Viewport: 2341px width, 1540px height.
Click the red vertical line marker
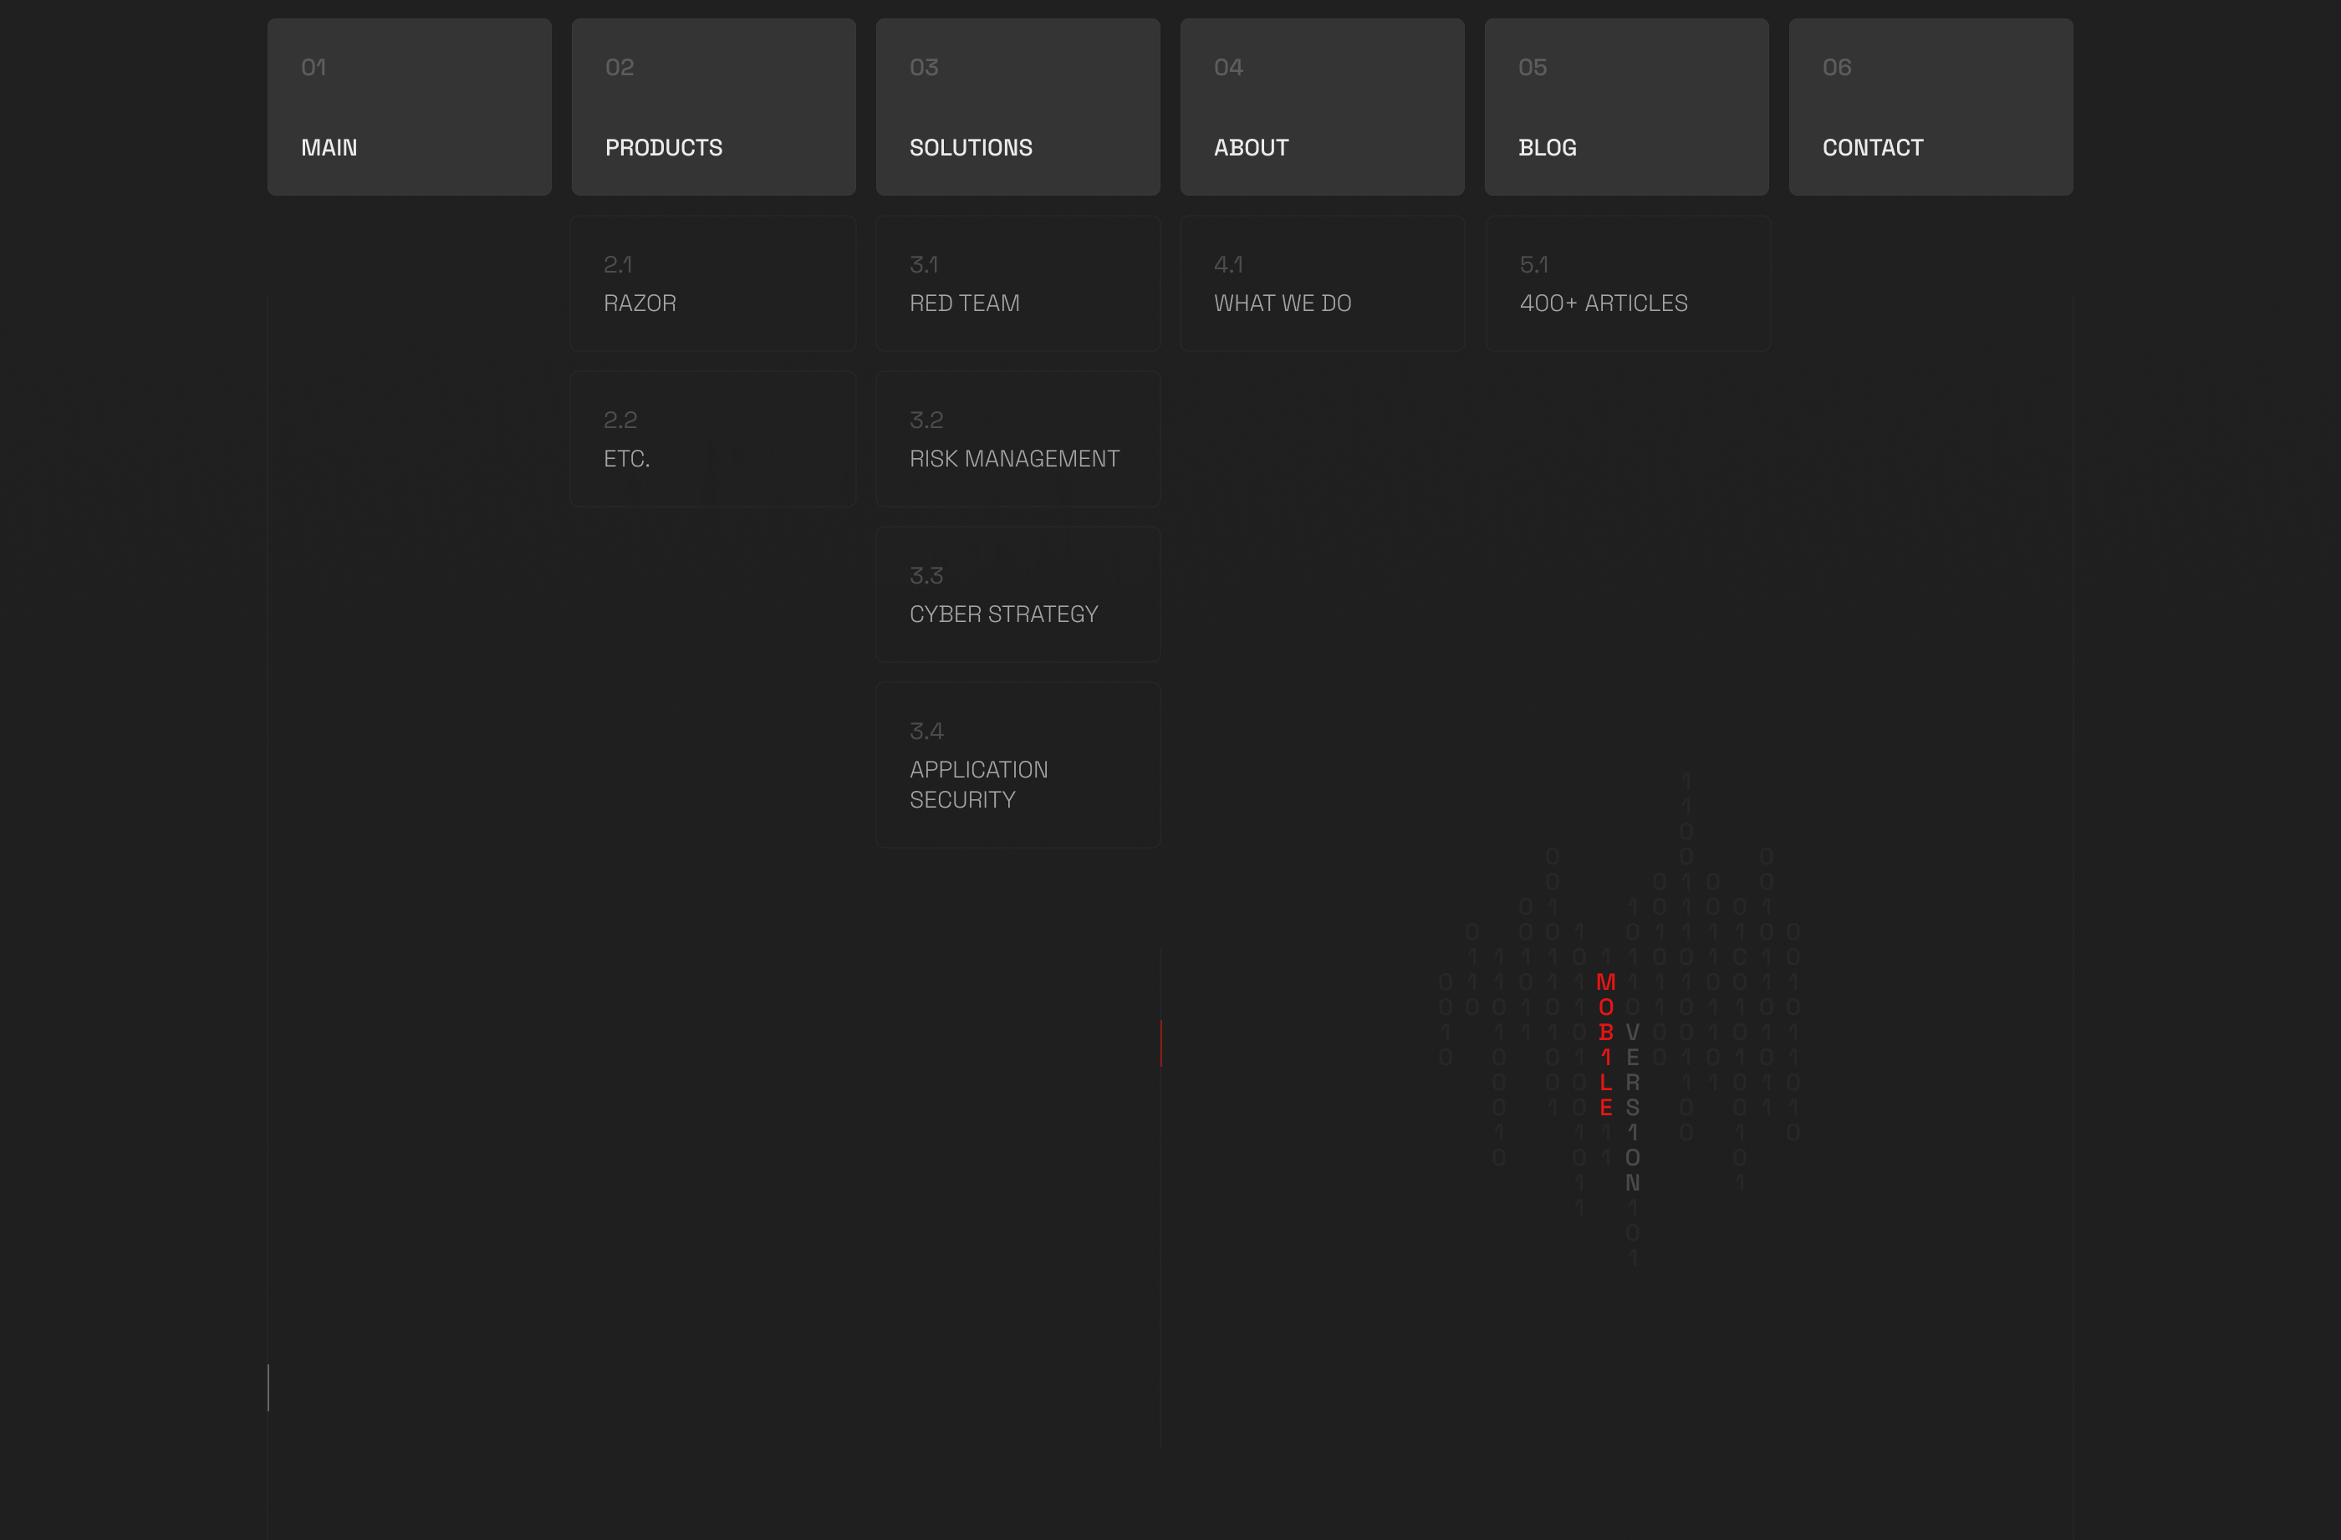[1160, 1043]
